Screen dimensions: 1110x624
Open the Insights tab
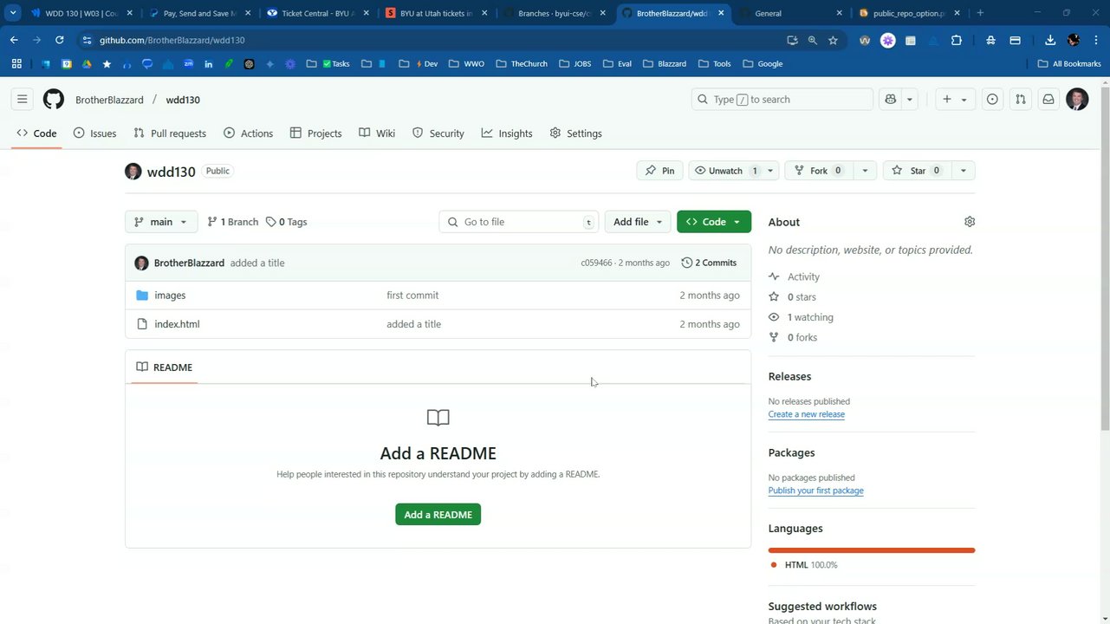coord(507,133)
